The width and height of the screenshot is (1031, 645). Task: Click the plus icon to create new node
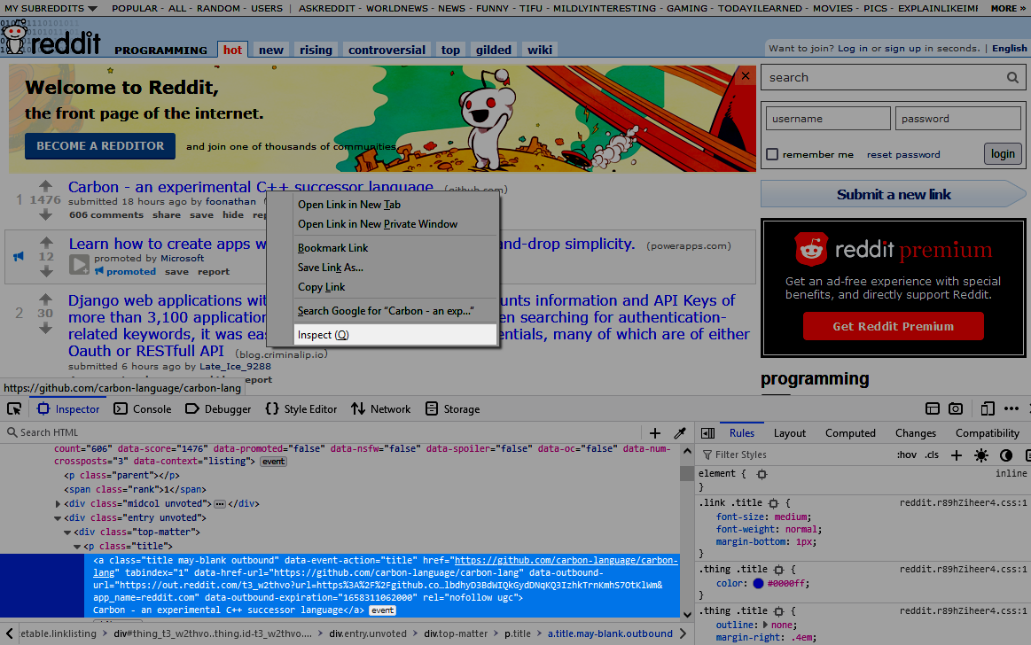655,433
